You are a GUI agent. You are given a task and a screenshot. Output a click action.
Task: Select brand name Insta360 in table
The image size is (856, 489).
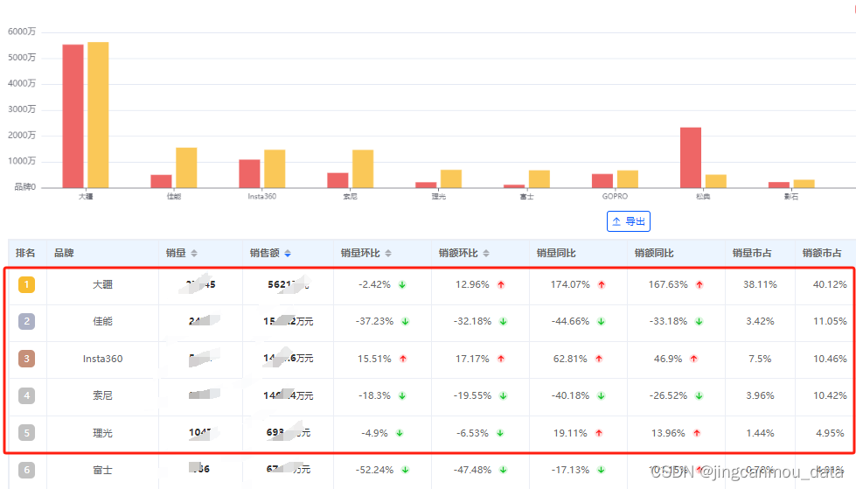click(x=102, y=359)
